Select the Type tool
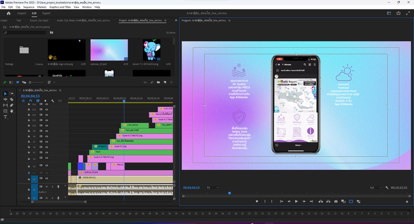 click(5, 117)
